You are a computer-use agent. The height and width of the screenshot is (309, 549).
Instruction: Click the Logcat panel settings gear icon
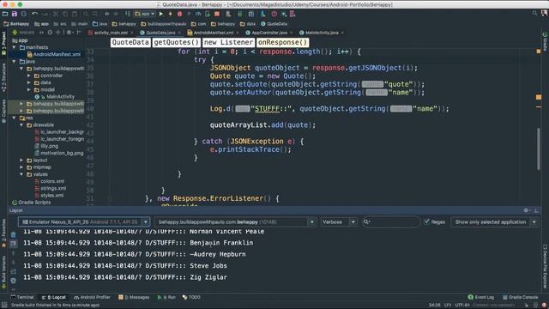coord(526,210)
